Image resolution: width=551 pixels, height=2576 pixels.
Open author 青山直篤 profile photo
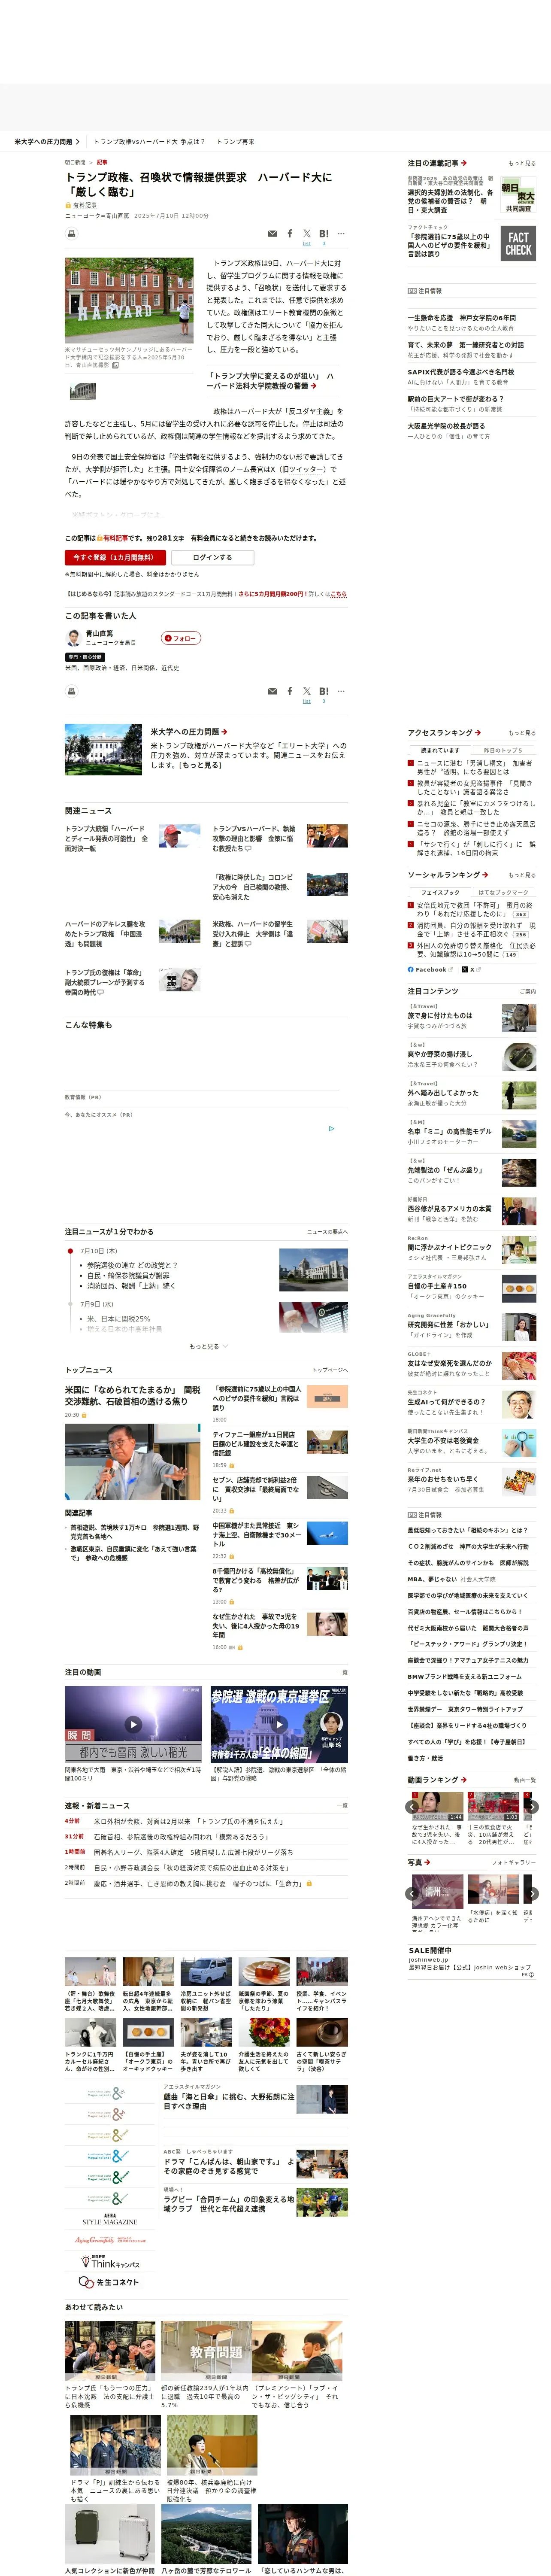73,638
